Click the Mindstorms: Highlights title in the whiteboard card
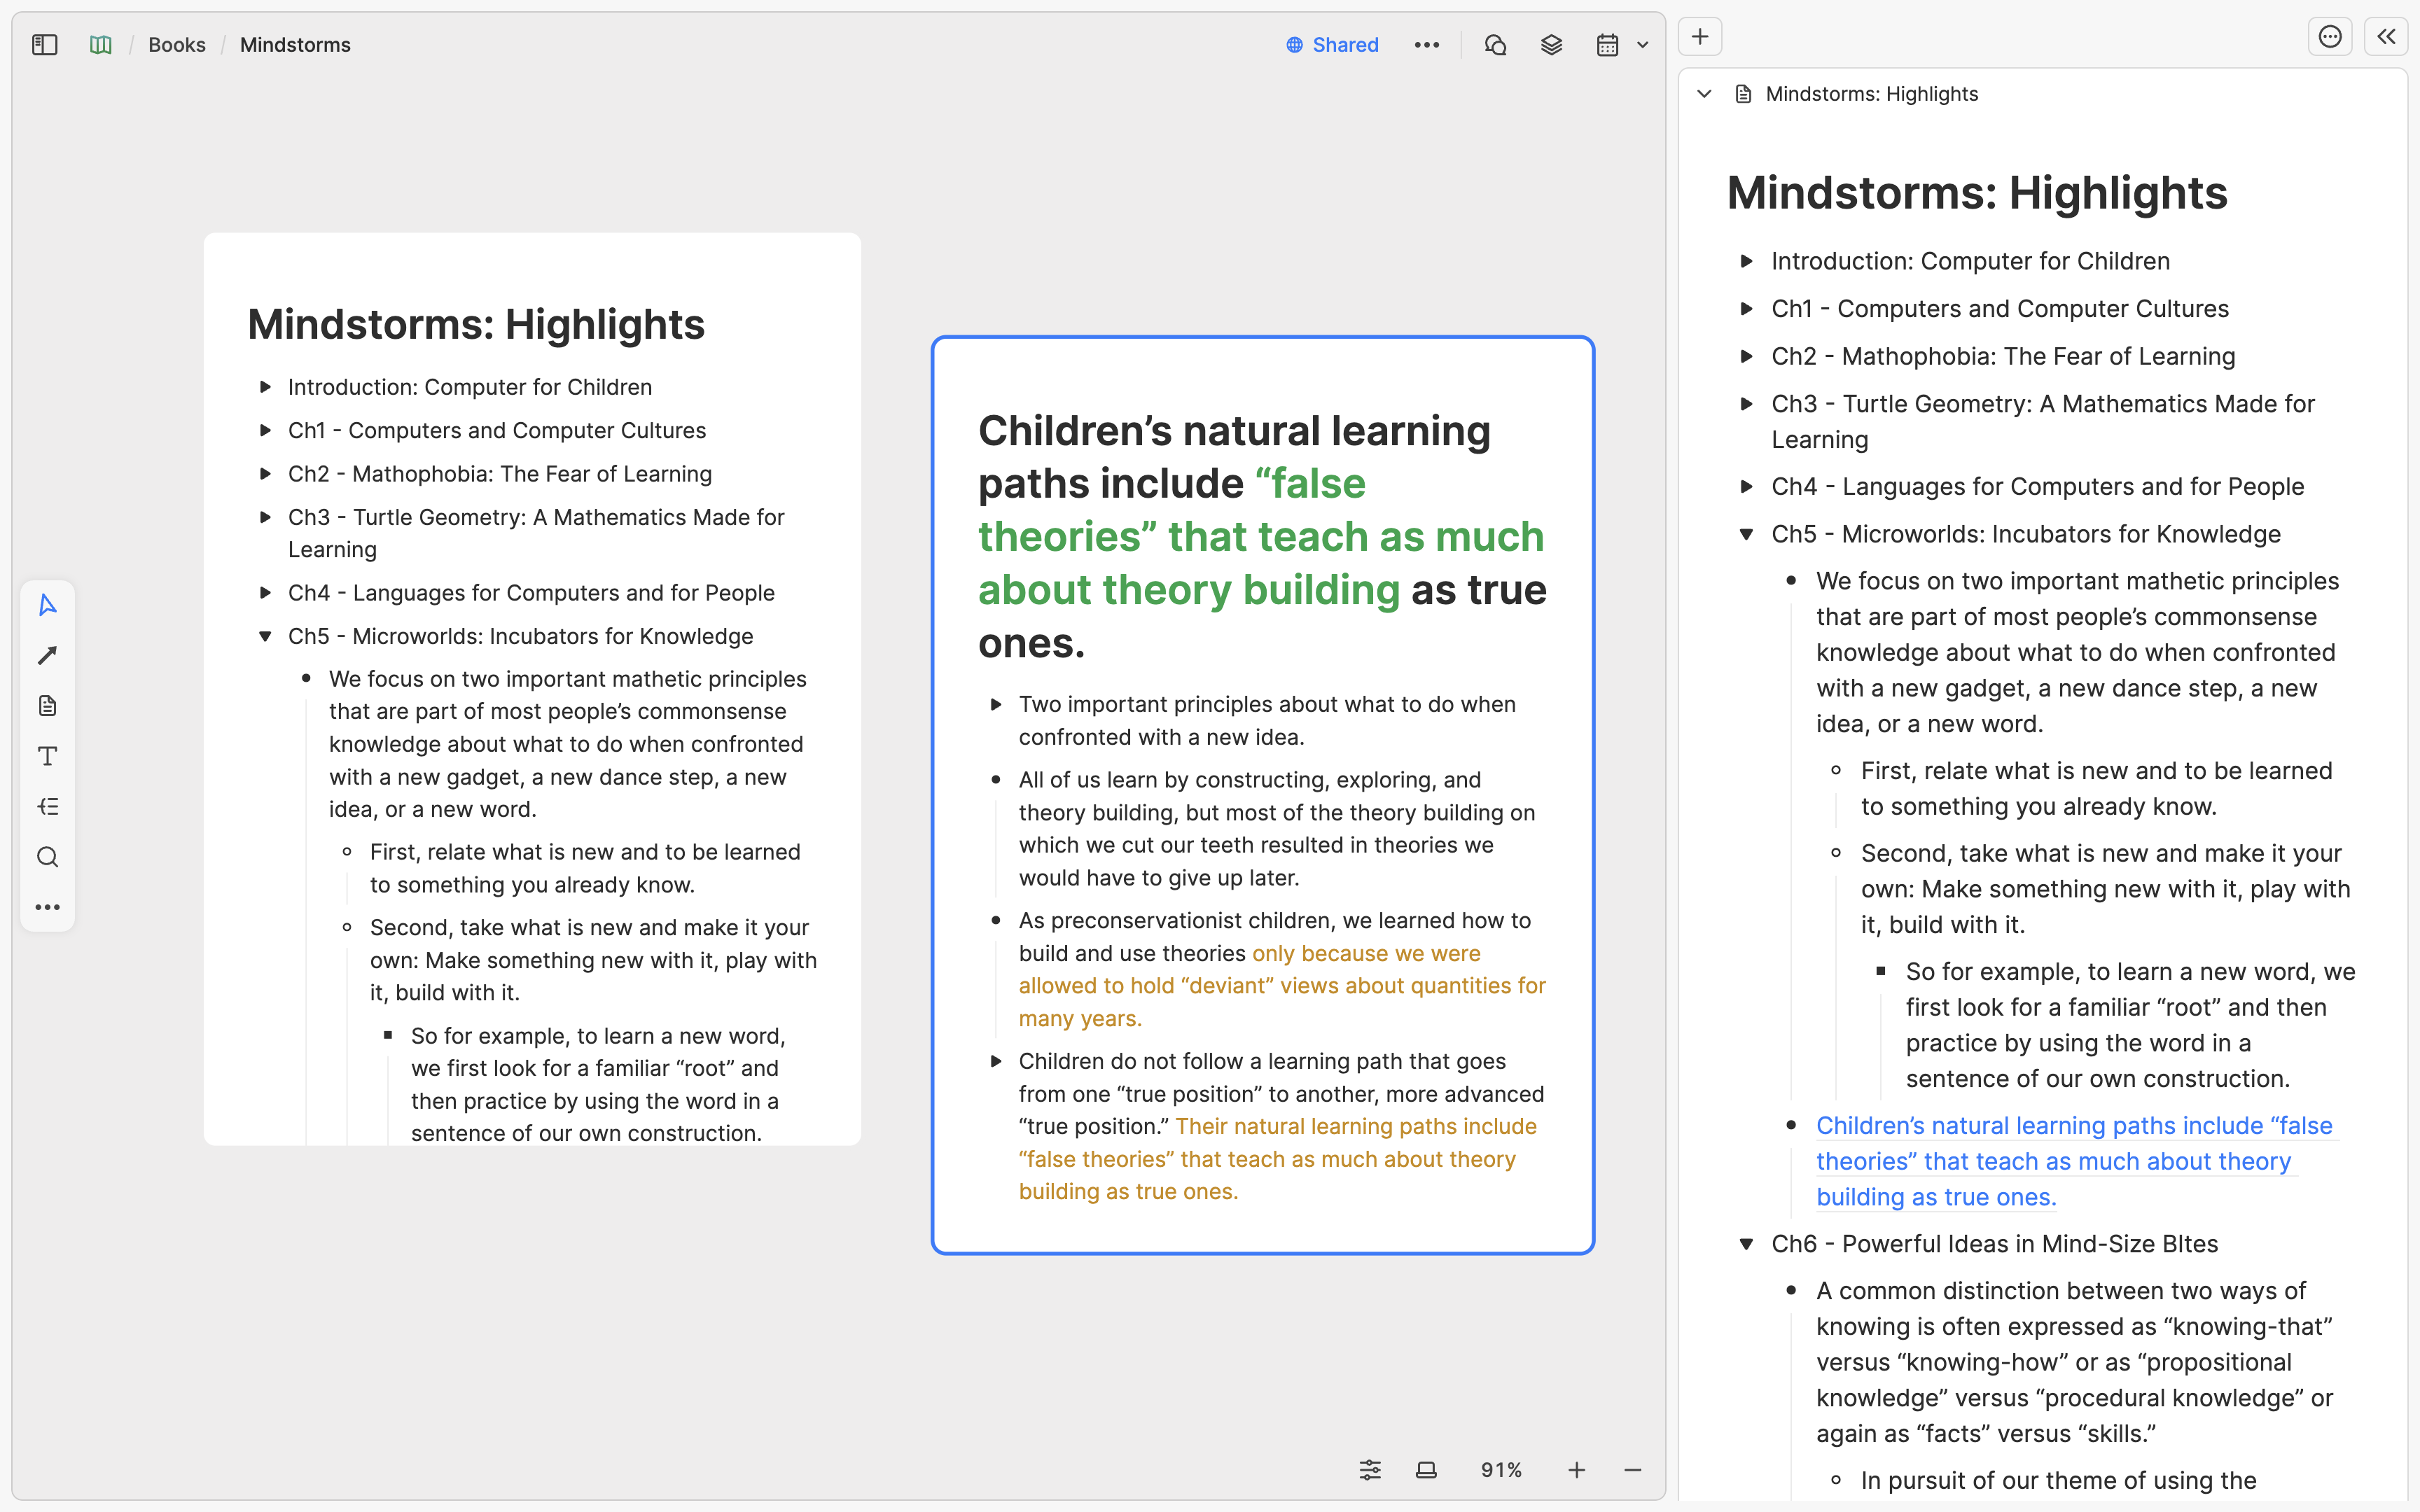 coord(476,324)
